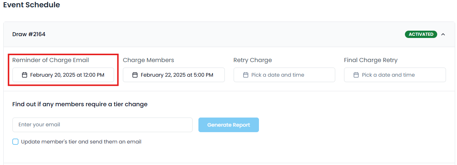The image size is (457, 165).
Task: Enable update member's tier checkbox
Action: 15,142
